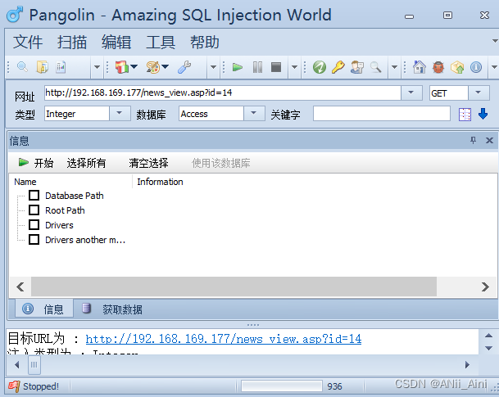Open the wrench settings tool
Screen dimensions: 499x397
[184, 67]
